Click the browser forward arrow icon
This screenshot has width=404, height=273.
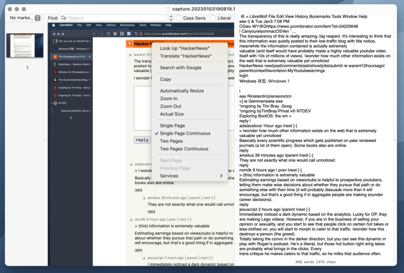click(101, 34)
